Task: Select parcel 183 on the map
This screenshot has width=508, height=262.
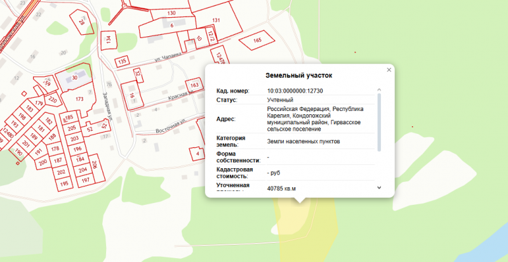Action: (x=30, y=109)
